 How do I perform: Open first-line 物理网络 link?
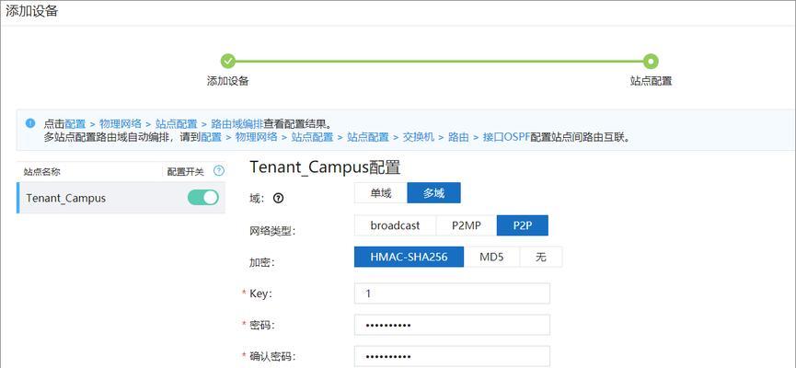(x=121, y=124)
